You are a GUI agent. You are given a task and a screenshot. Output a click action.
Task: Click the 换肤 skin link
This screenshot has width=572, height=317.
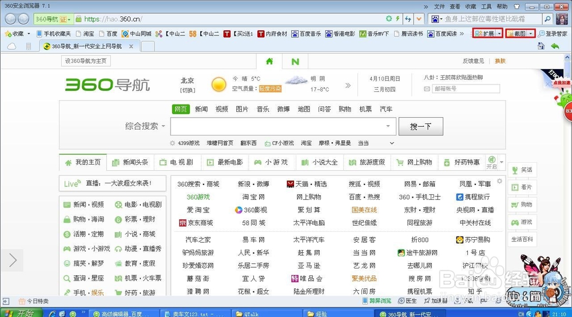500,61
